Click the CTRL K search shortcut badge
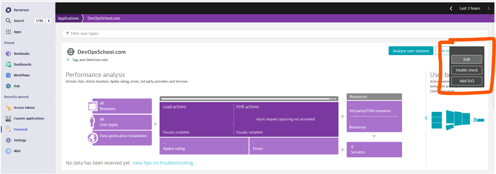Image resolution: width=496 pixels, height=174 pixels. 43,21
